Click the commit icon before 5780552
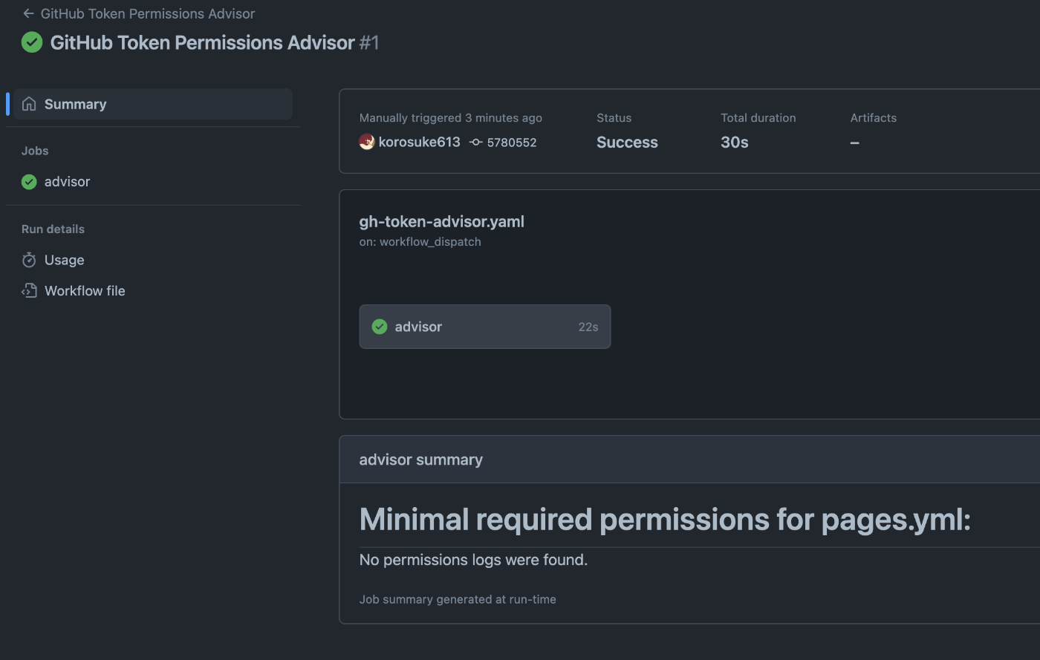The width and height of the screenshot is (1040, 660). click(x=476, y=143)
